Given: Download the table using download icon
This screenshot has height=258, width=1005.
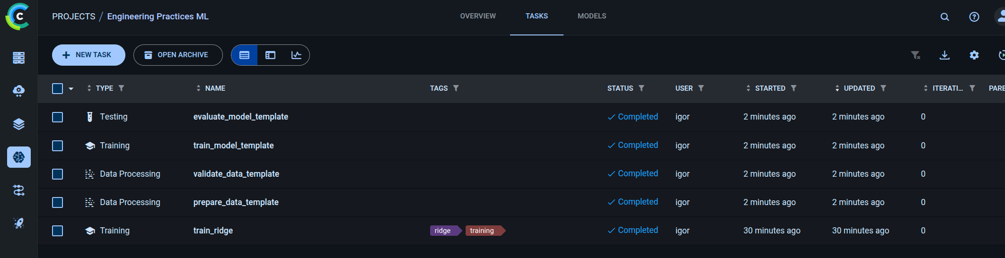Looking at the screenshot, I should pos(944,55).
